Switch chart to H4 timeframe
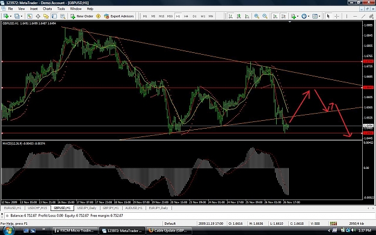376x235 pixels. (x=186, y=16)
